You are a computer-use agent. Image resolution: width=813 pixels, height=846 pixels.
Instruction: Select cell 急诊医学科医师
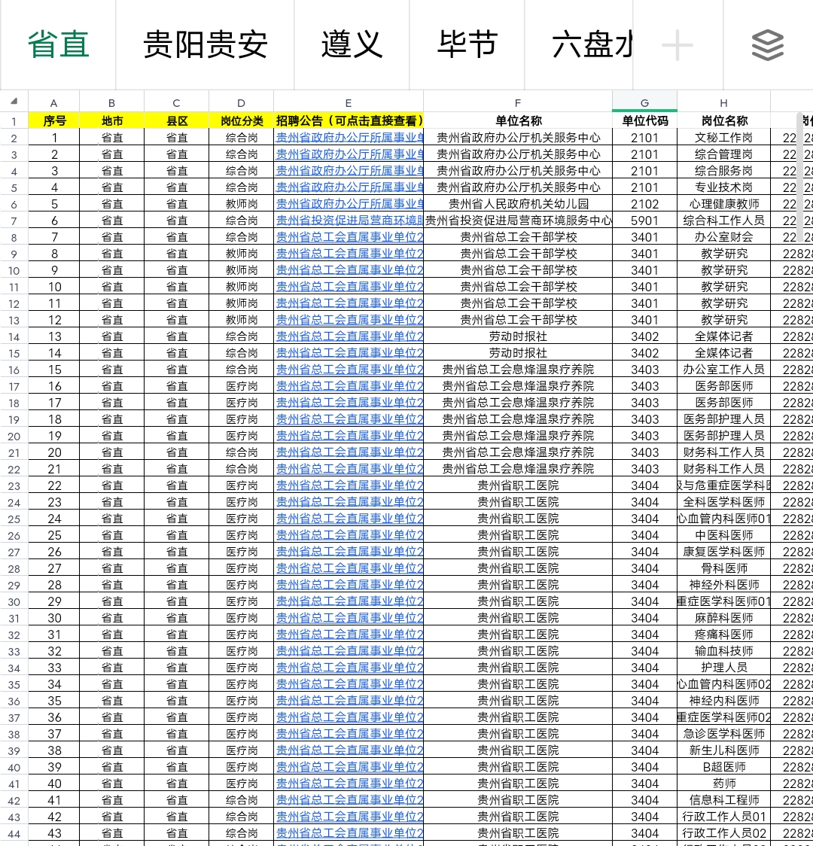[723, 734]
